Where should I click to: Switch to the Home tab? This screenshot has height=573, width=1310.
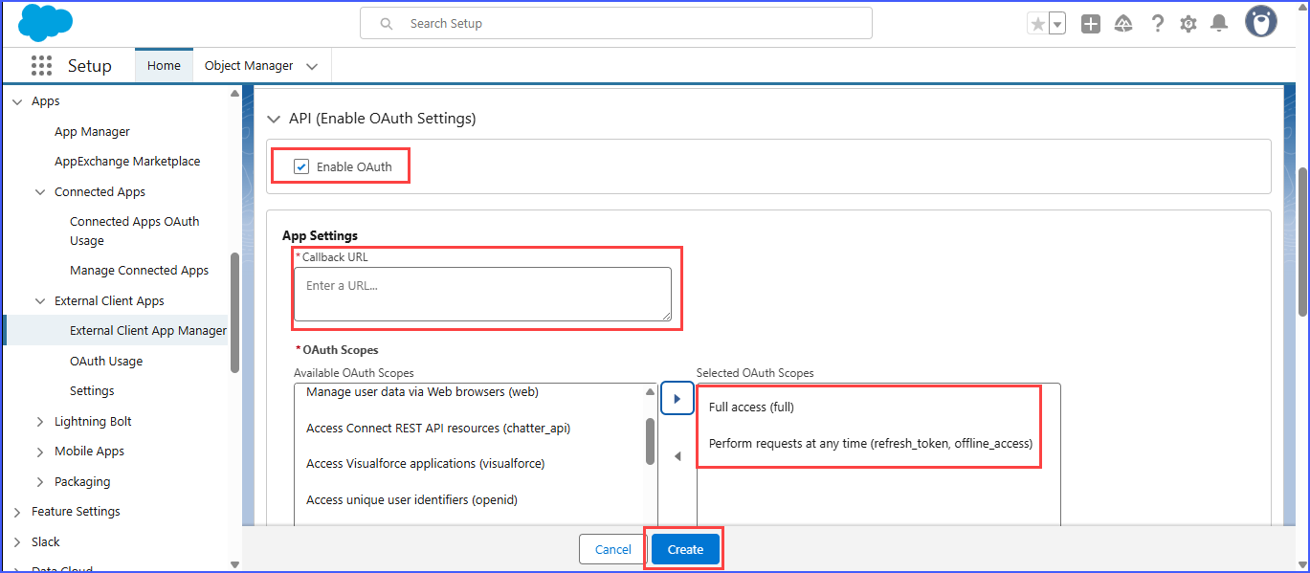pyautogui.click(x=164, y=66)
